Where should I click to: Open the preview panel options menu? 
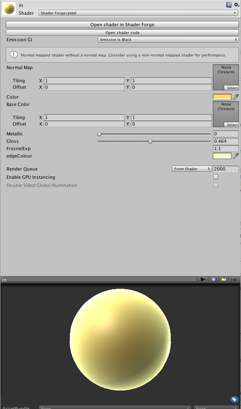coord(234,280)
